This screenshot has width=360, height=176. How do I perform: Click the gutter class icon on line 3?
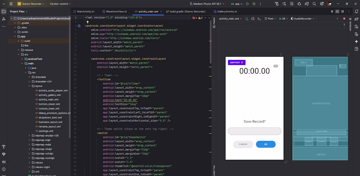pyautogui.click(x=79, y=26)
